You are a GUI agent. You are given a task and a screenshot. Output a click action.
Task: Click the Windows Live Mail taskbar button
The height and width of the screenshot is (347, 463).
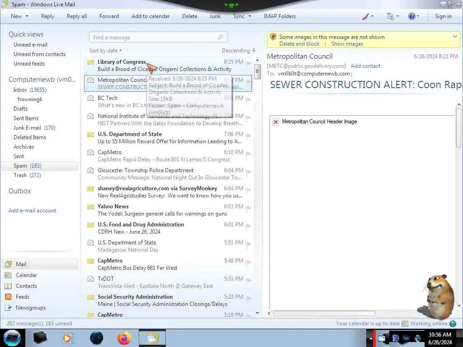pos(152,338)
